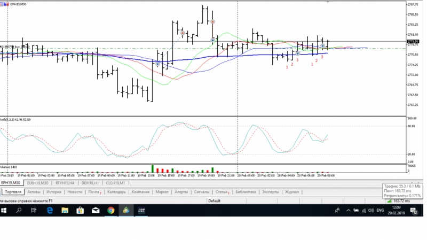
Task: Click the Трафик 55.3 / 0.1 Mb tooltip line
Action: click(x=402, y=186)
